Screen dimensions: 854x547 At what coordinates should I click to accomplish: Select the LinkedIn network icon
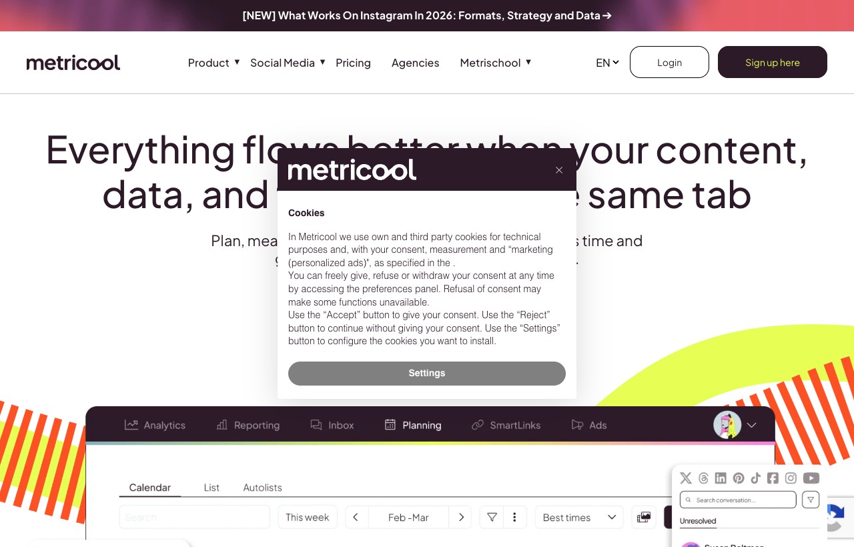click(x=721, y=478)
